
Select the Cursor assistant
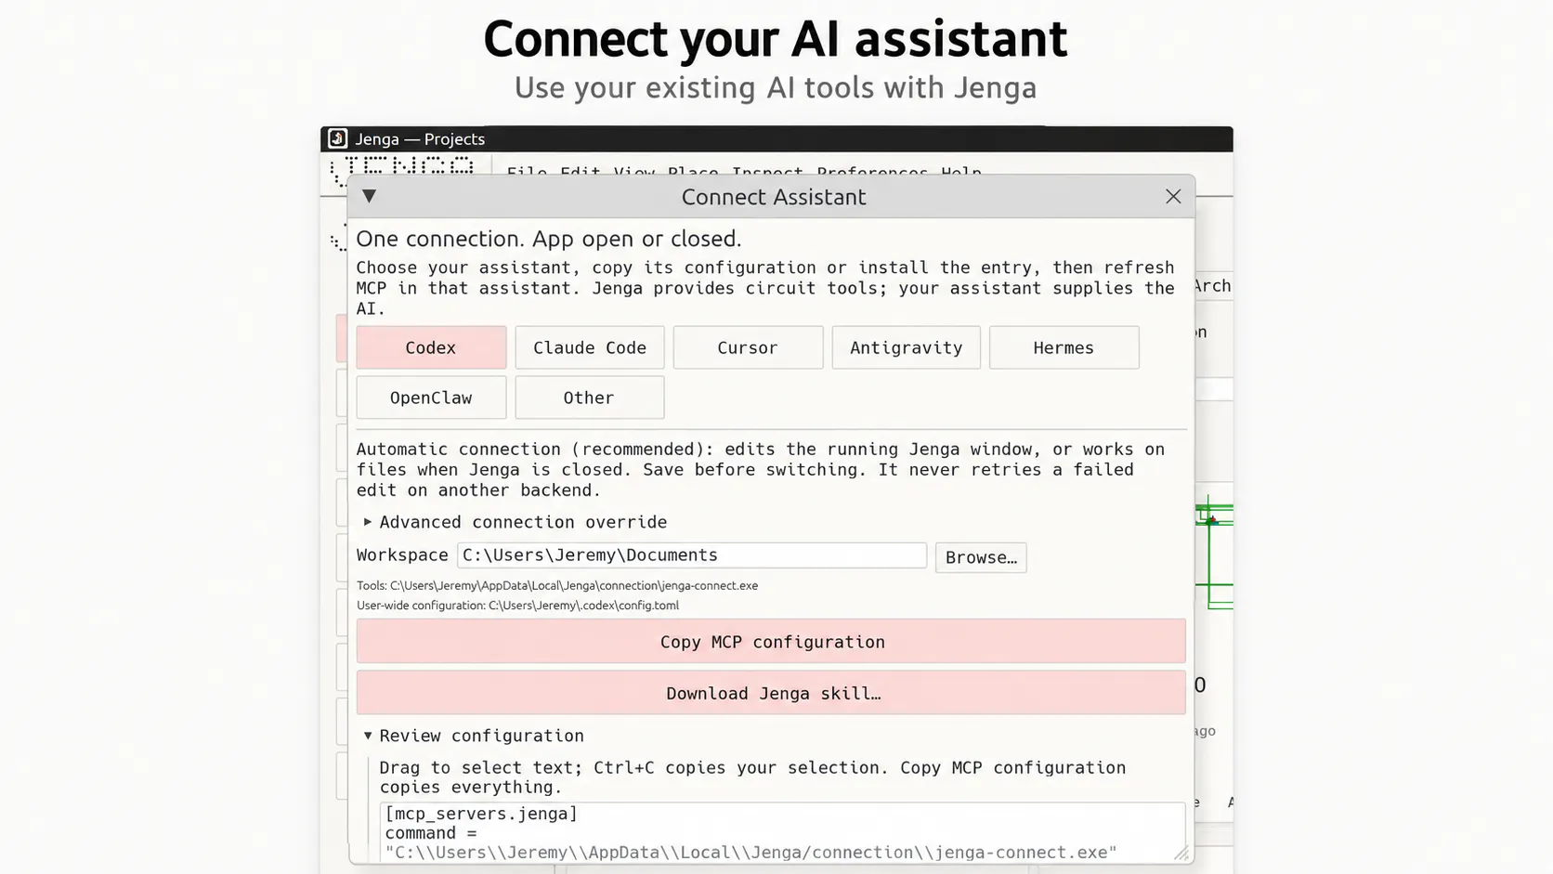pyautogui.click(x=748, y=347)
